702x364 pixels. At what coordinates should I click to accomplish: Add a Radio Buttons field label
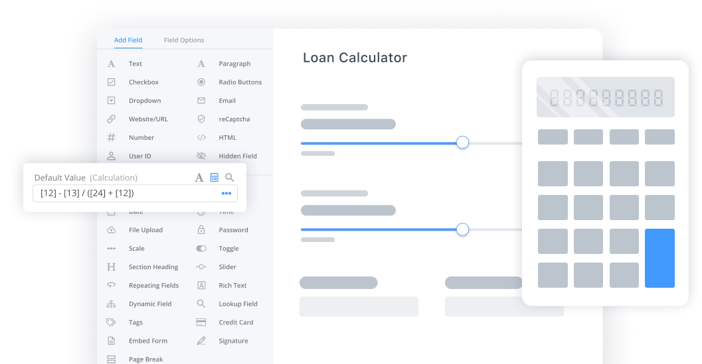(x=240, y=82)
